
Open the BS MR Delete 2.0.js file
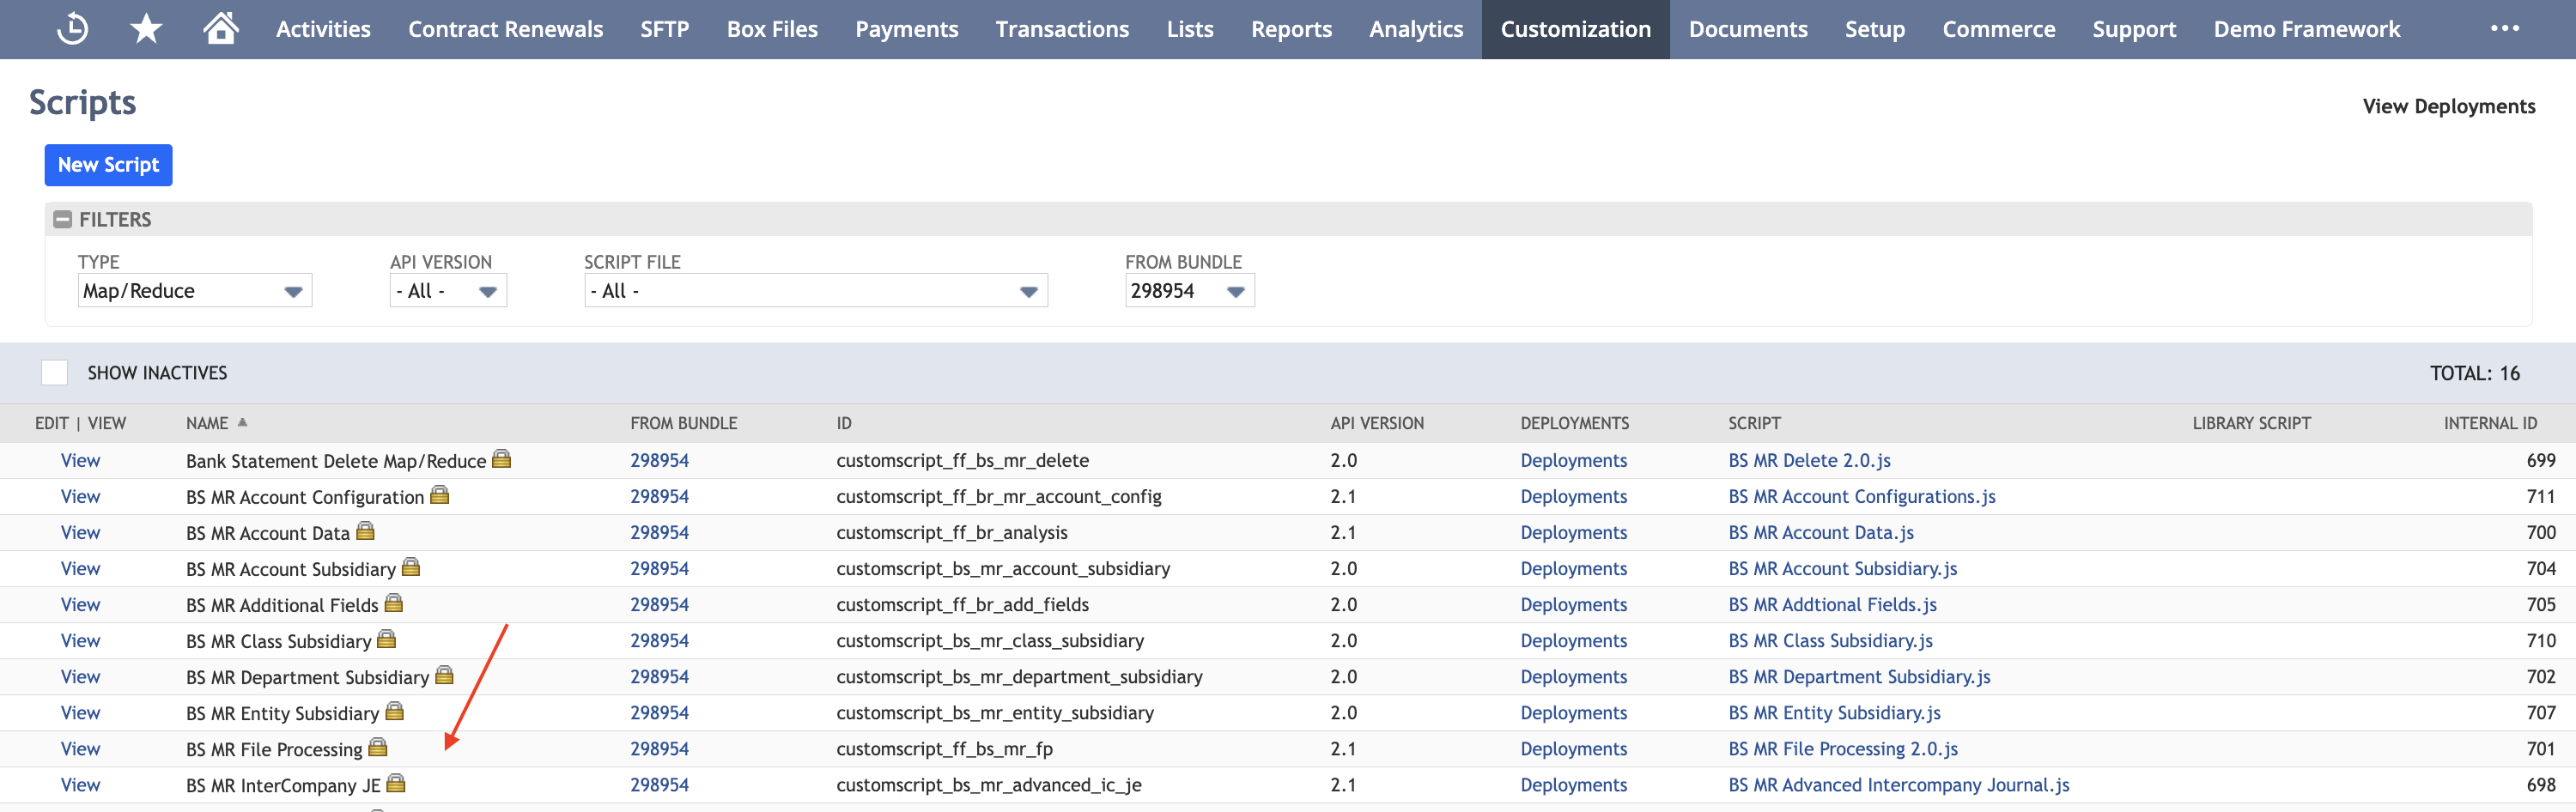tap(1809, 460)
